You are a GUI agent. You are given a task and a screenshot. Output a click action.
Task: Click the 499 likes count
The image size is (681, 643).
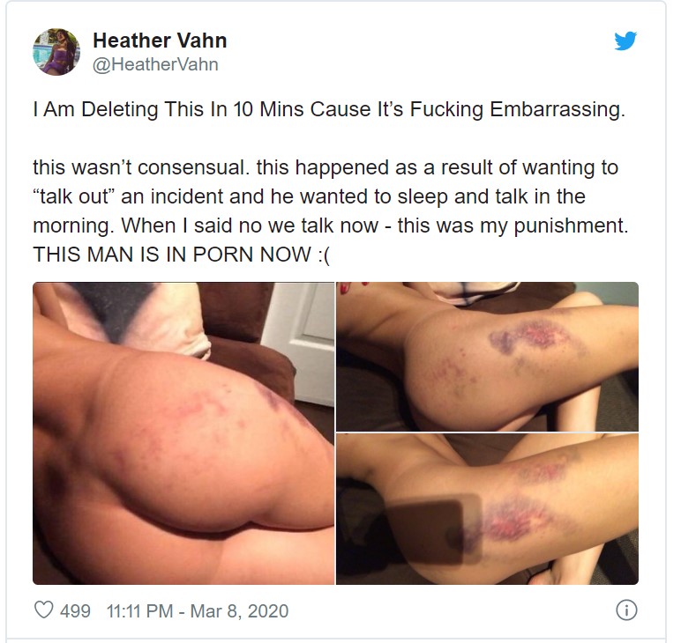(75, 611)
